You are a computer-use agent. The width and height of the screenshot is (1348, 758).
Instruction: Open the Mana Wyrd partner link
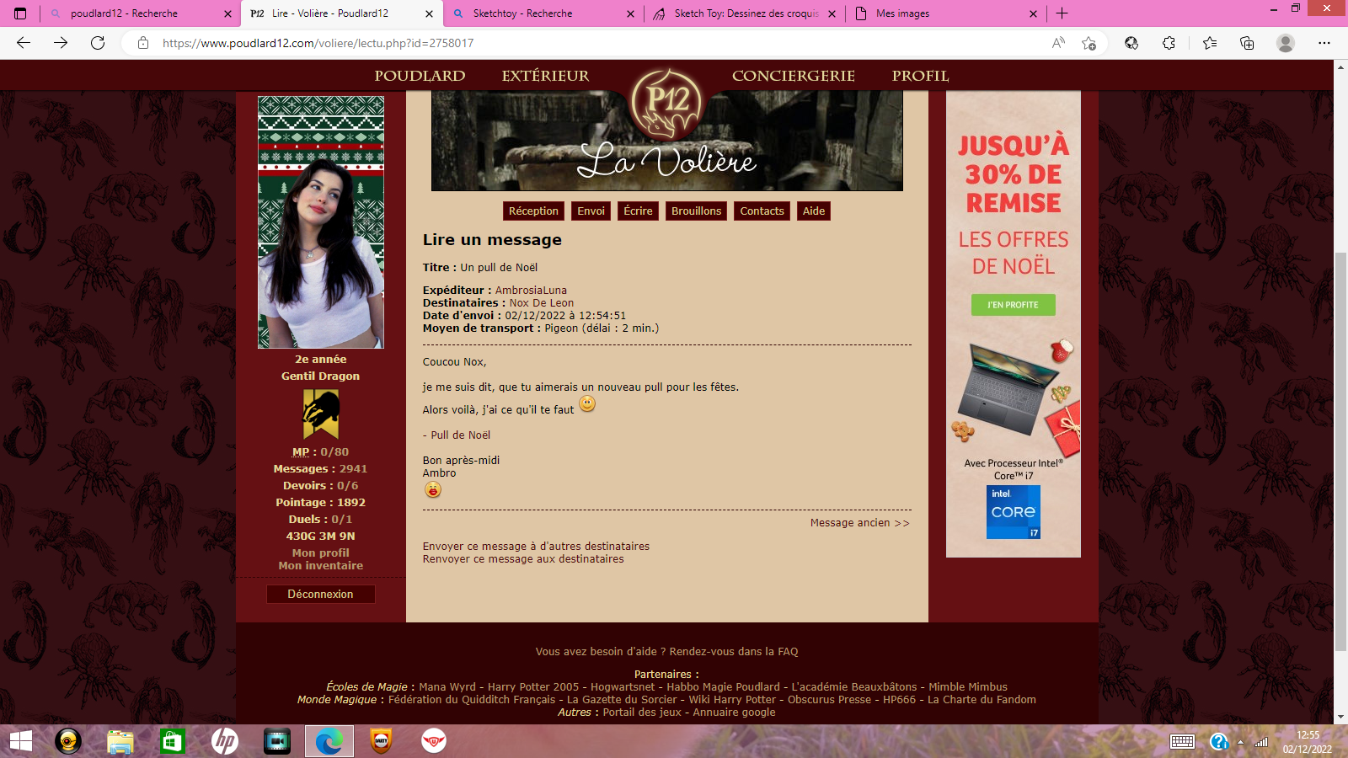(447, 687)
